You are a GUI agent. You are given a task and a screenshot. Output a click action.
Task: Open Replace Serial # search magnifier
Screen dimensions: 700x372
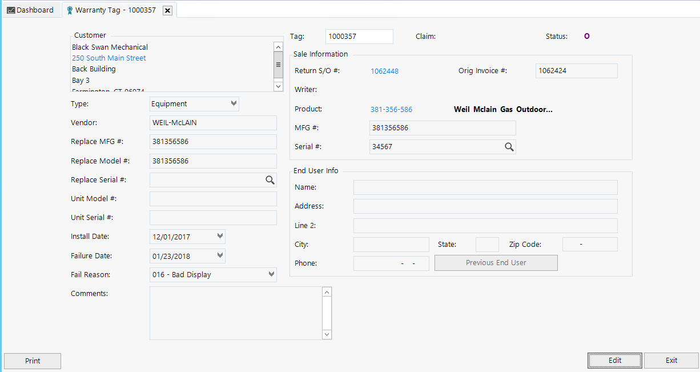(x=270, y=180)
